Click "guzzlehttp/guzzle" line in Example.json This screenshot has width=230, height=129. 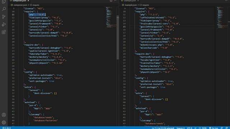tap(157, 27)
